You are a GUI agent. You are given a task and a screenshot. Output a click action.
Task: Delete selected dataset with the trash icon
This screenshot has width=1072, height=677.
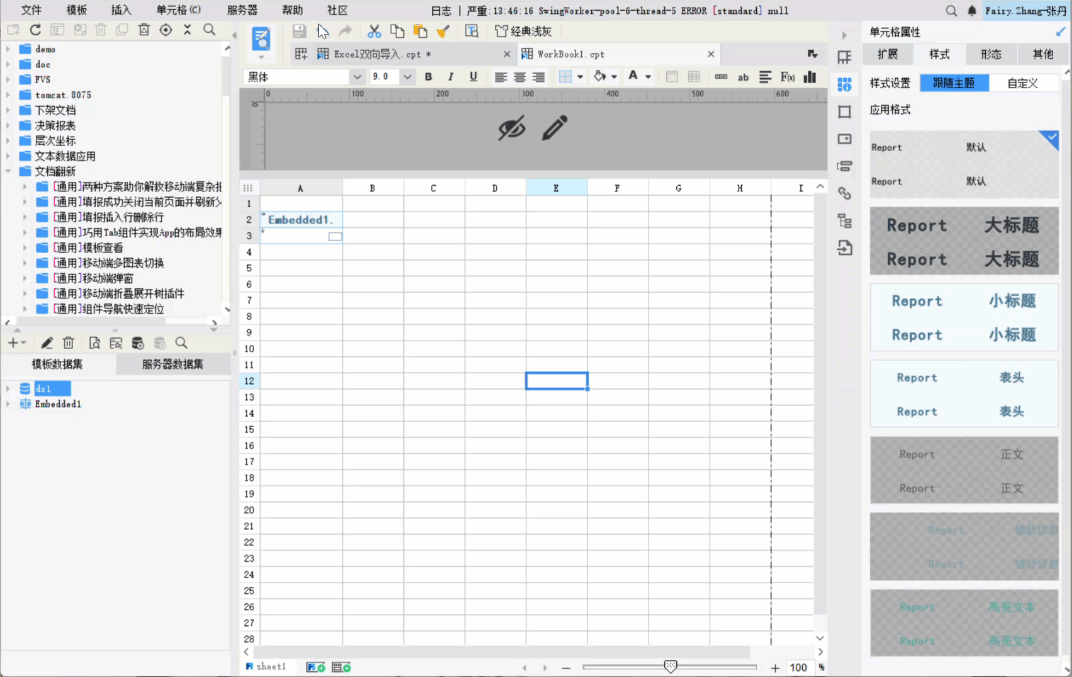[x=69, y=343]
